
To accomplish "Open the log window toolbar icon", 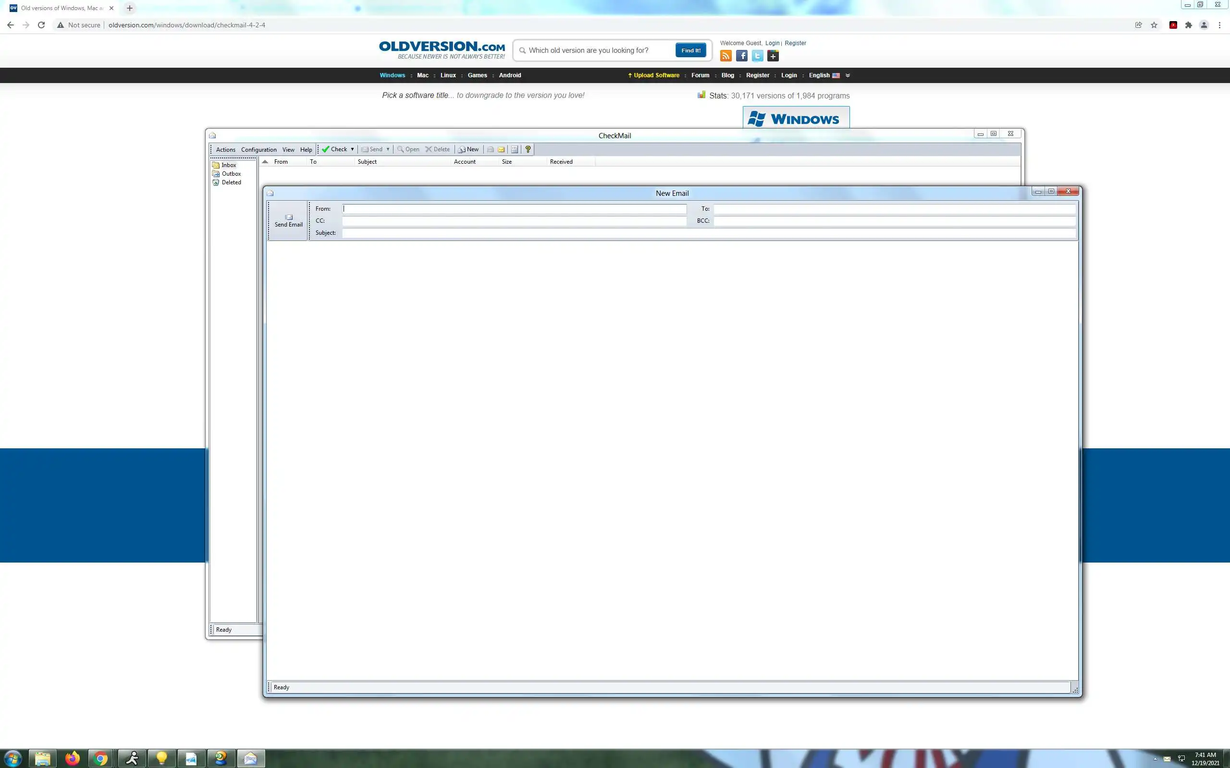I will [515, 149].
